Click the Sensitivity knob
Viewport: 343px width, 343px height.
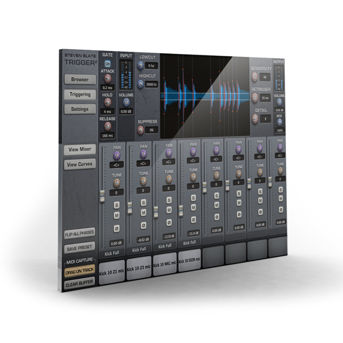pos(255,77)
